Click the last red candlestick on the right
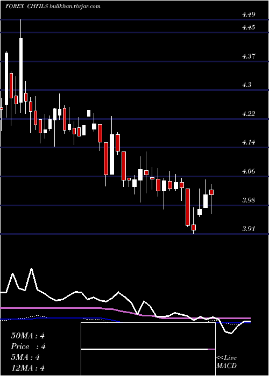Screen dimensions: 269x376 point(211,192)
